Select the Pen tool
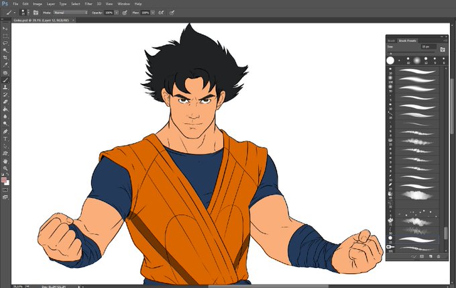Viewport: 456px width, 288px height. tap(5, 132)
